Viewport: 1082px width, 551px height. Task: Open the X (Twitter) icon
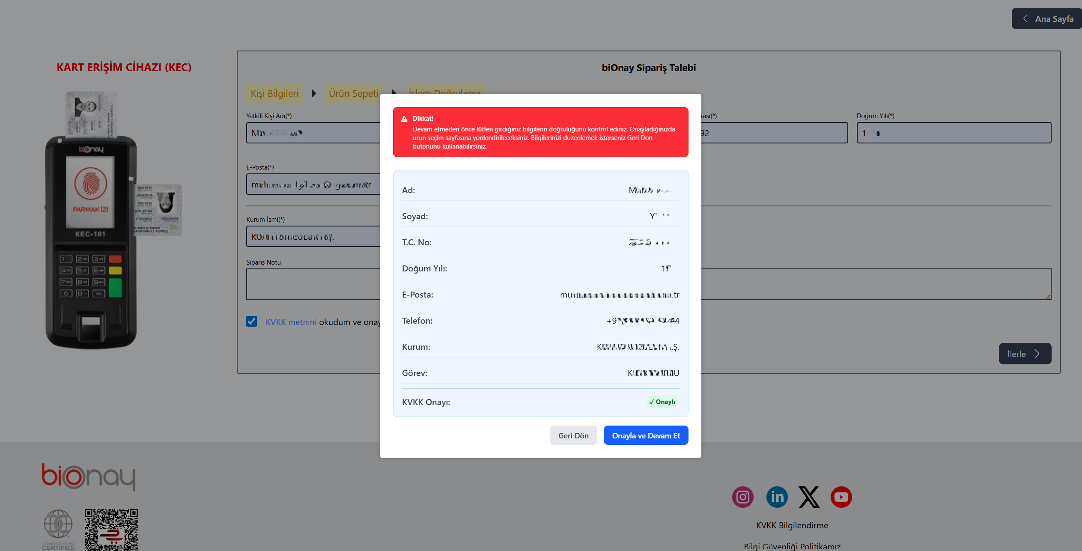pyautogui.click(x=809, y=497)
